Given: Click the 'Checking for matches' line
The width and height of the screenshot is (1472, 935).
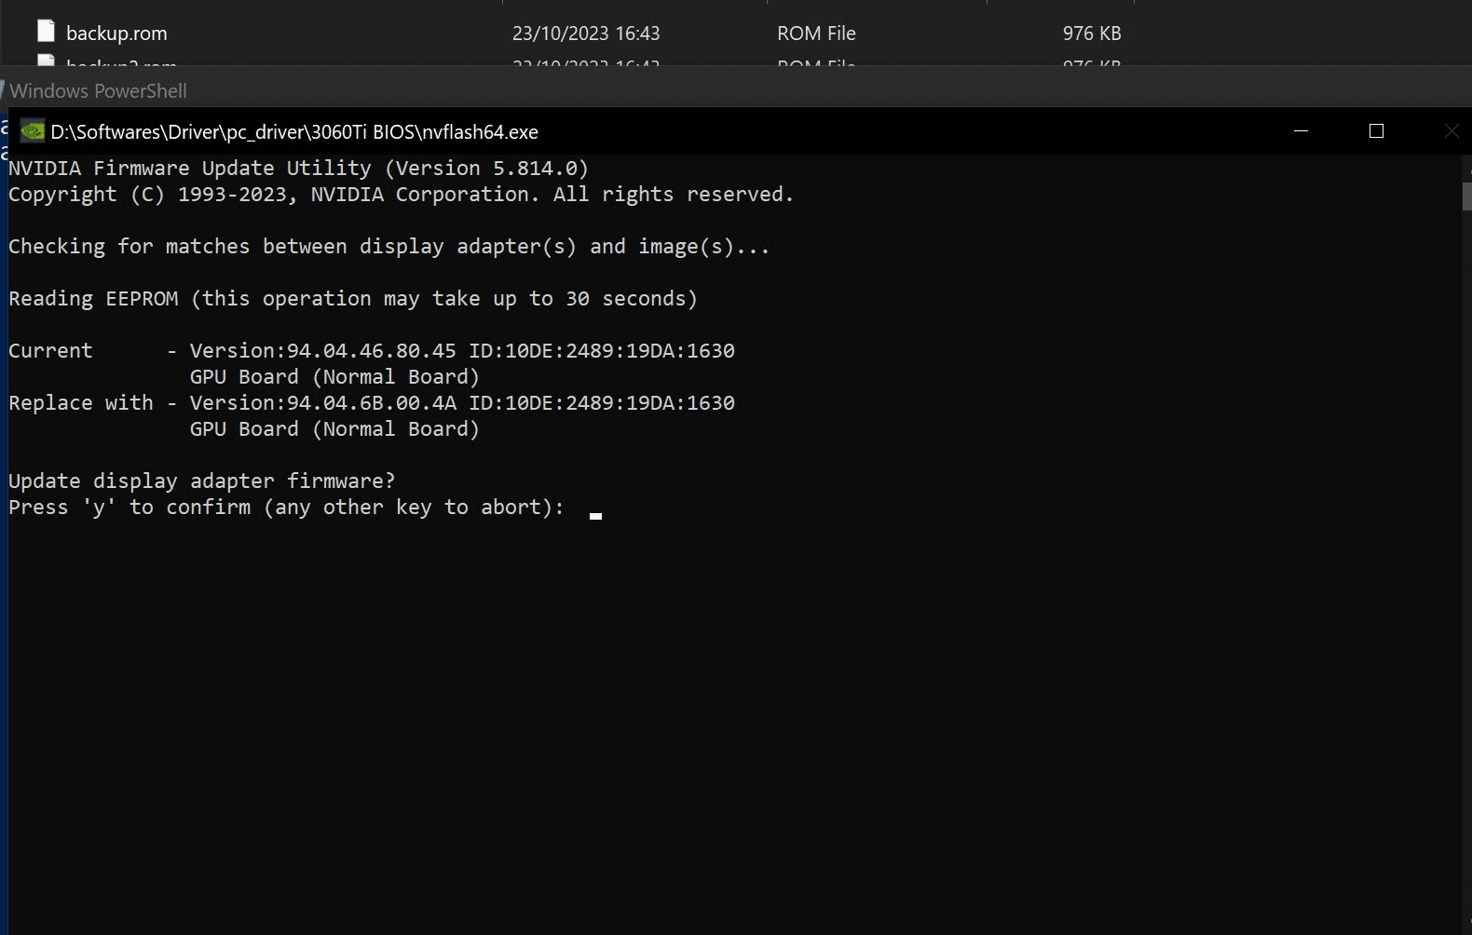Looking at the screenshot, I should (x=388, y=247).
